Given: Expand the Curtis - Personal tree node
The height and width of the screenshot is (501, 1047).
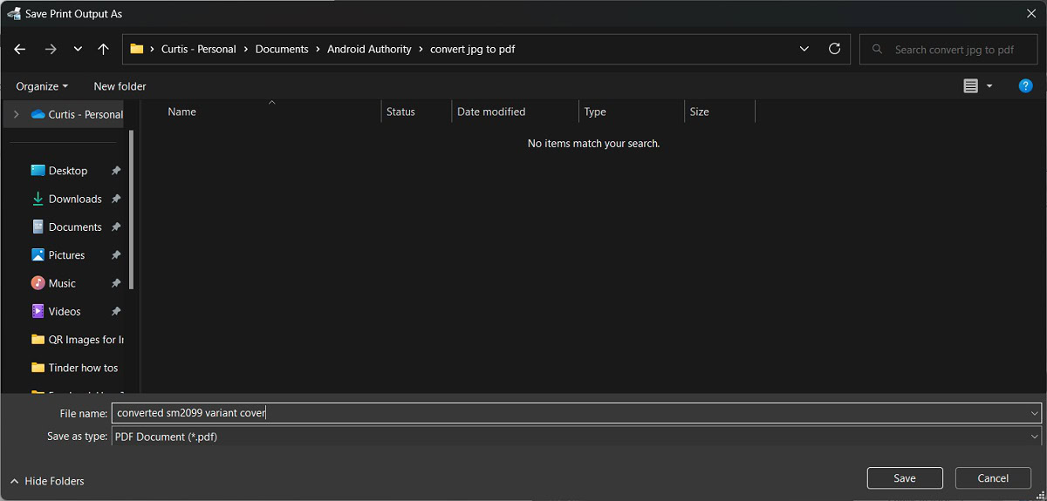Looking at the screenshot, I should [16, 114].
